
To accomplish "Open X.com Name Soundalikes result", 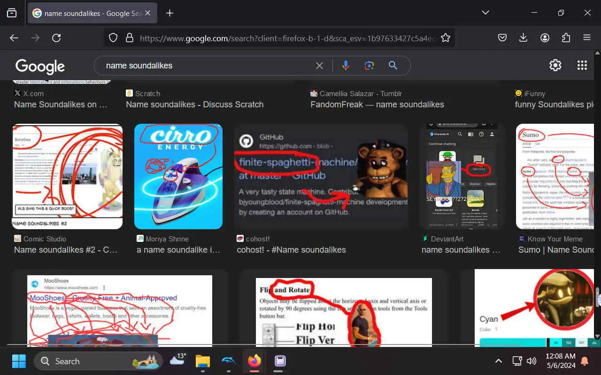I will tap(61, 105).
